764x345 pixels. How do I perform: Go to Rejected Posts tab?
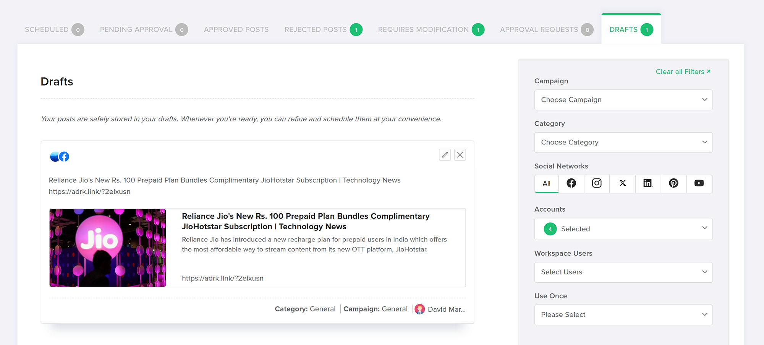tap(316, 30)
